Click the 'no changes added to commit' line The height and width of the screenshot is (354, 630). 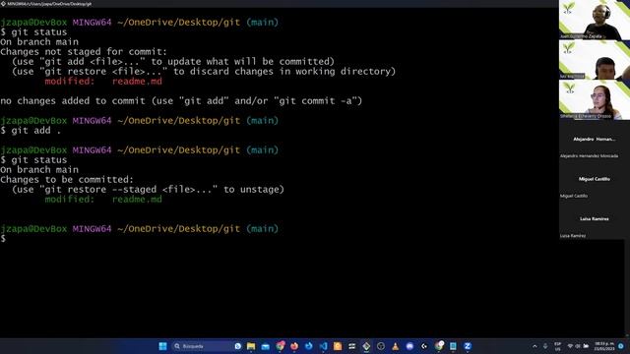coord(181,100)
